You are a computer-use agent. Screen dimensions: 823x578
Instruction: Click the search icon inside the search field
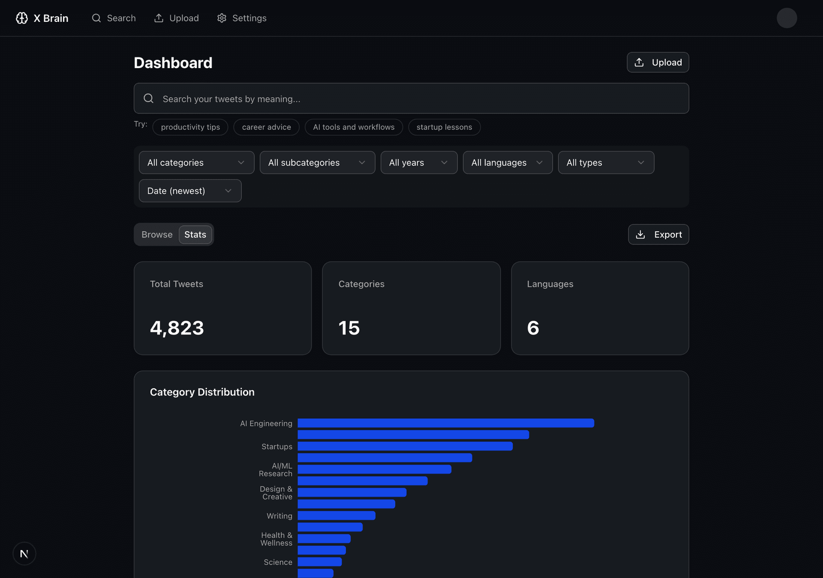[x=148, y=98]
